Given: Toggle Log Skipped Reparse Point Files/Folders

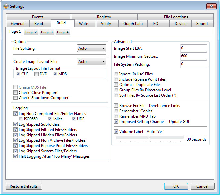Looking at the screenshot, I should (15, 146).
